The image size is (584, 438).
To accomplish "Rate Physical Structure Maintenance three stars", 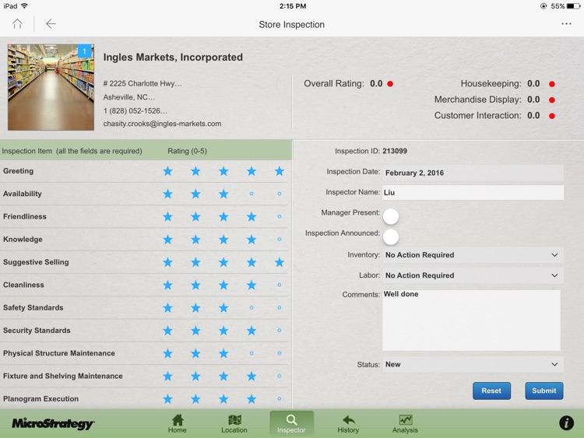I will [x=223, y=353].
